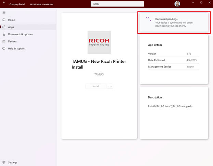Click the Downloads & updates arrow icon

(x=4, y=34)
